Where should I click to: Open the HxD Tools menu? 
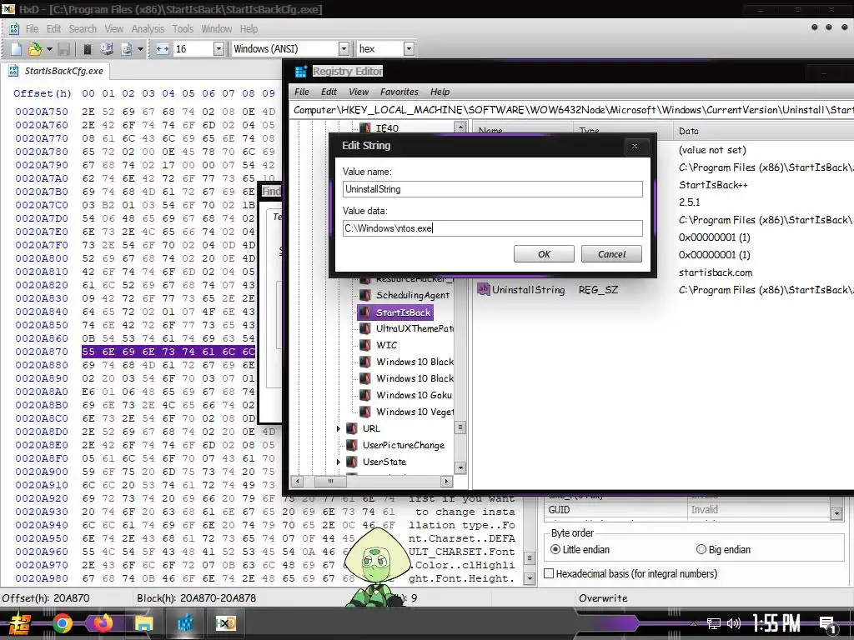click(183, 29)
